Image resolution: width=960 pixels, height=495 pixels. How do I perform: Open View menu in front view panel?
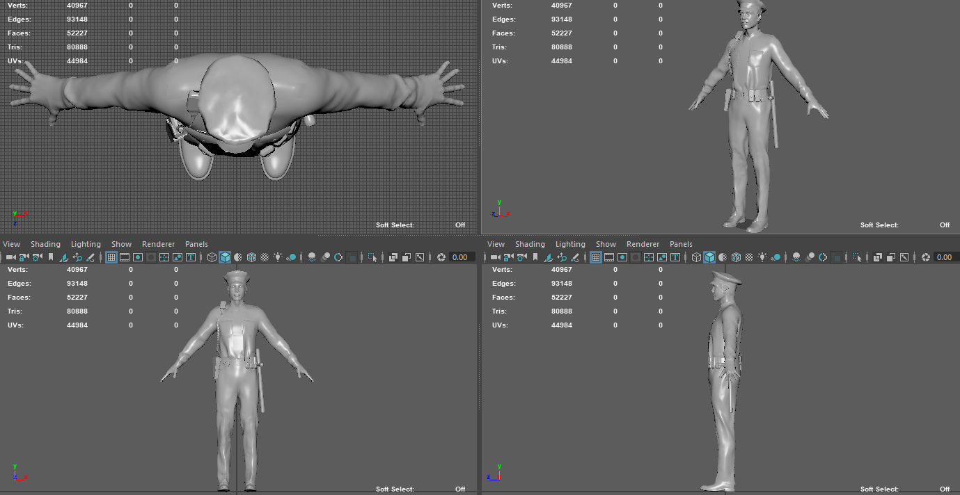coord(12,244)
